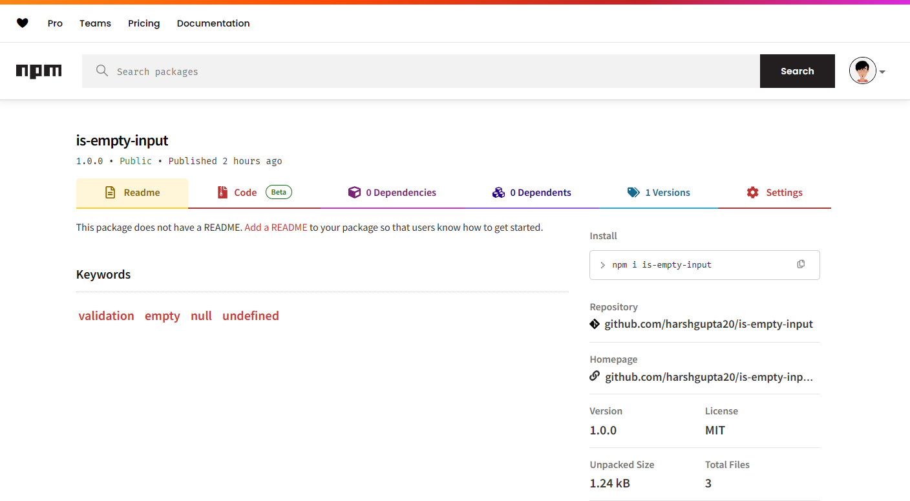
Task: Click the git repository diamond icon
Action: (595, 324)
